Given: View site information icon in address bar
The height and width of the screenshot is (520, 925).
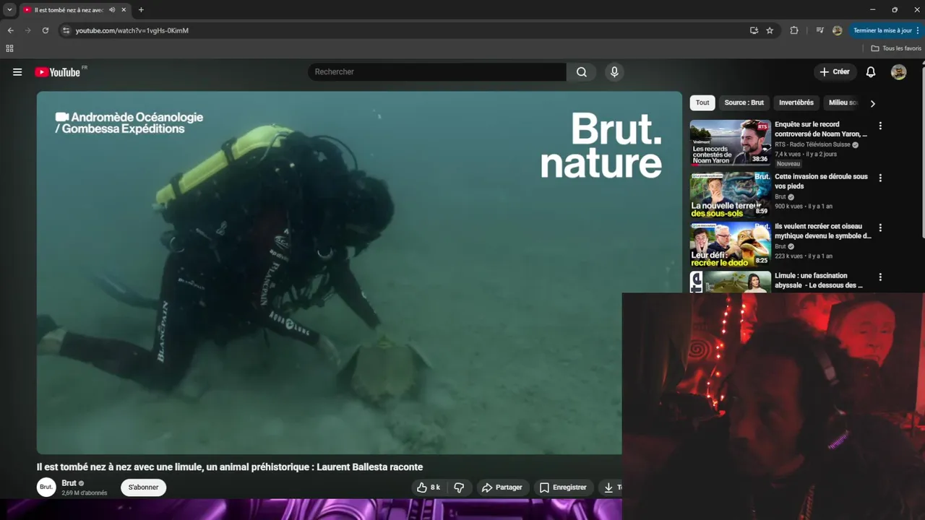Looking at the screenshot, I should pos(66,30).
